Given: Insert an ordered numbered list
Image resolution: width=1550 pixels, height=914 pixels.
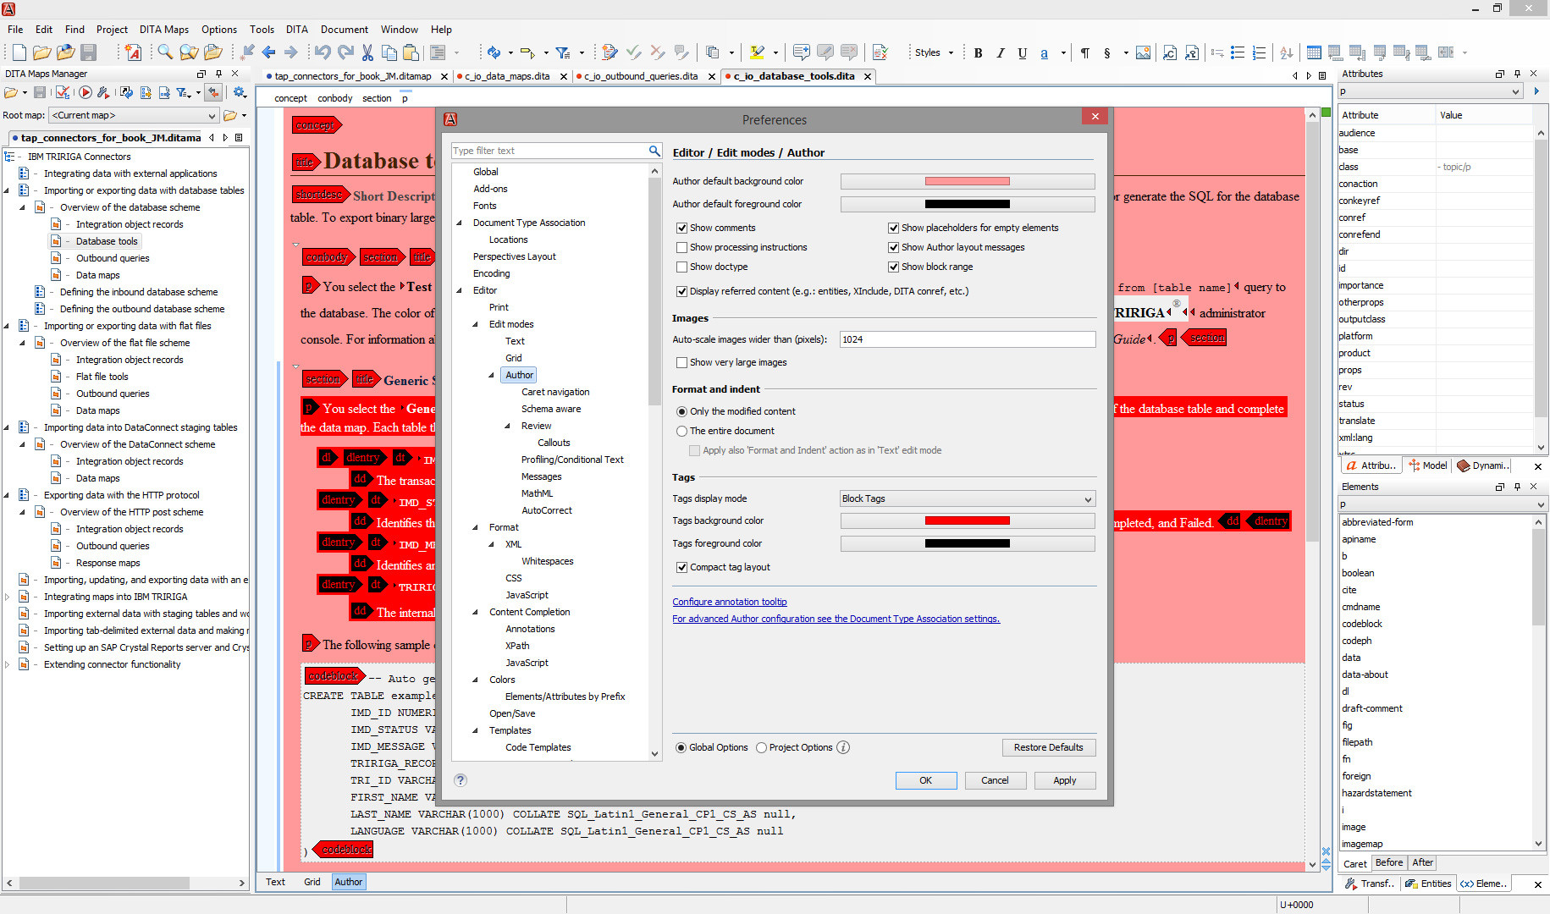Looking at the screenshot, I should [x=1260, y=52].
